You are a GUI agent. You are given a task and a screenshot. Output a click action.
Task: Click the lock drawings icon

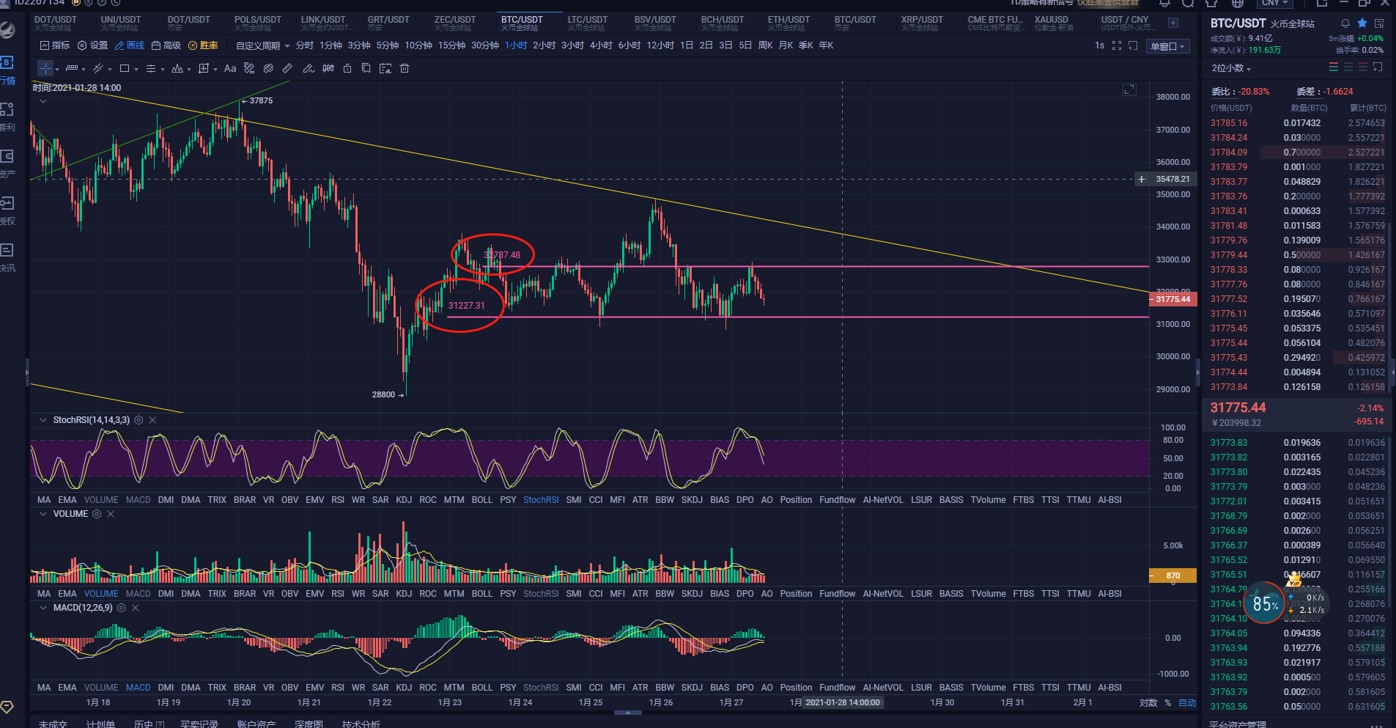point(347,68)
